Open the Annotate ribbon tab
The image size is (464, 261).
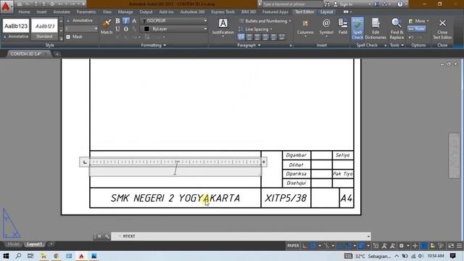click(62, 12)
